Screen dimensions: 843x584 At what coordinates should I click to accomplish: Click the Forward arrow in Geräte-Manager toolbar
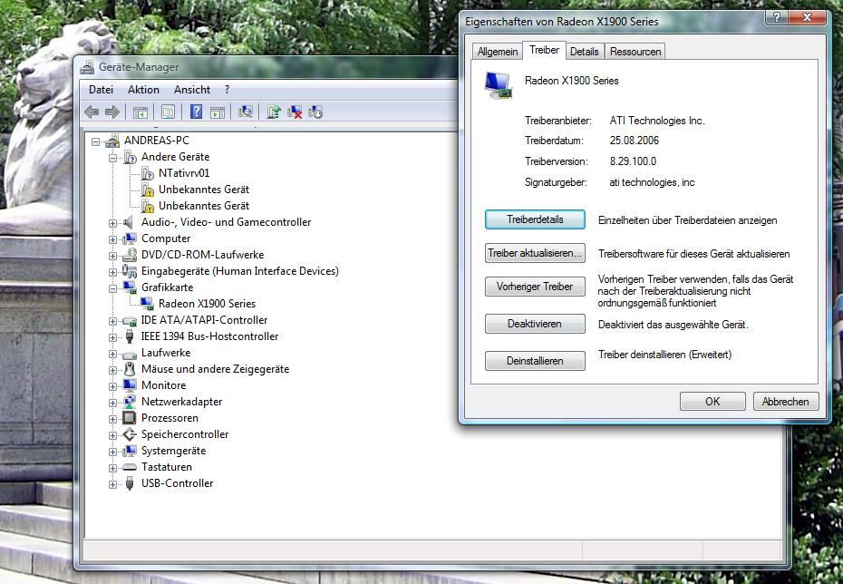pyautogui.click(x=111, y=112)
